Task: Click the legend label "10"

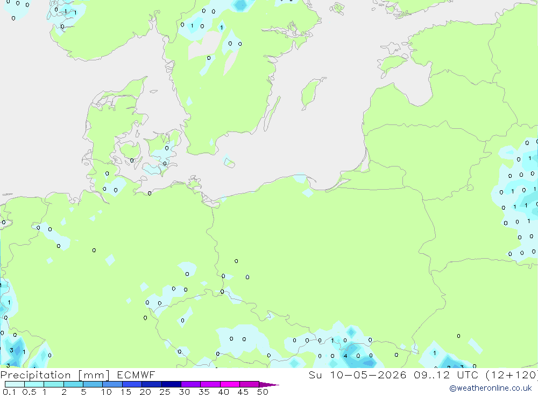Action: tap(107, 392)
